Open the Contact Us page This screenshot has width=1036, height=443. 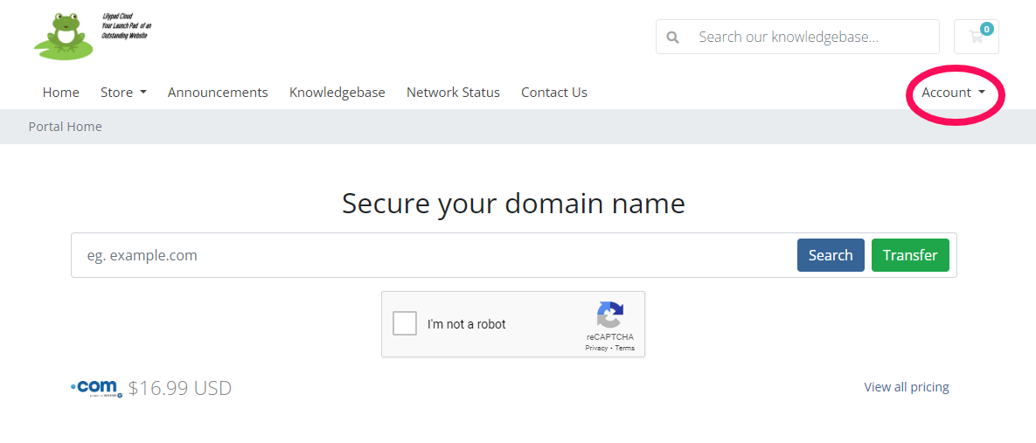(x=554, y=93)
